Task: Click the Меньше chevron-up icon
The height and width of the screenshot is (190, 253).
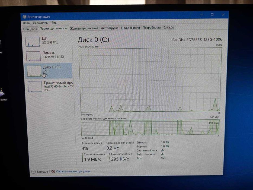Action: pos(34,172)
